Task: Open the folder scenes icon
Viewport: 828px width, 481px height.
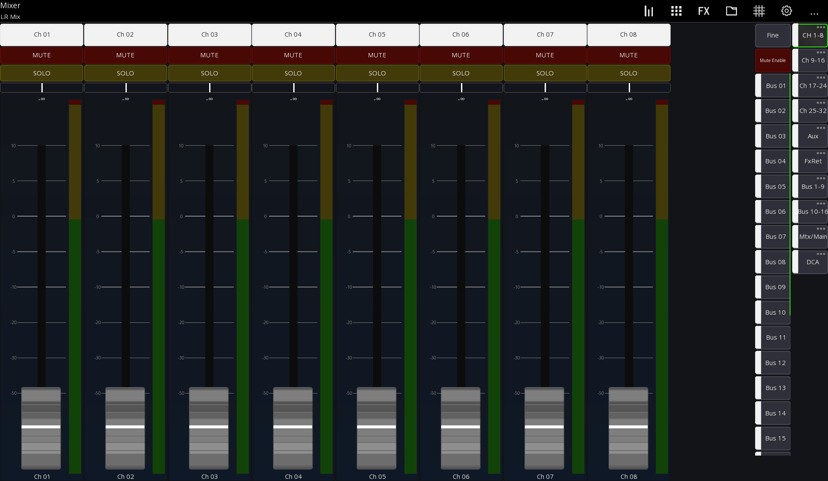Action: [x=731, y=11]
